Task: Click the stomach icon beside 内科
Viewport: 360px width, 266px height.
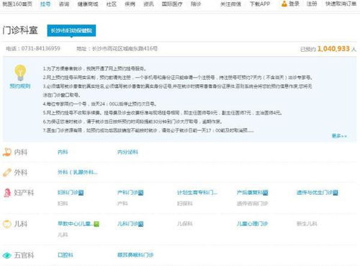Action: point(7,152)
